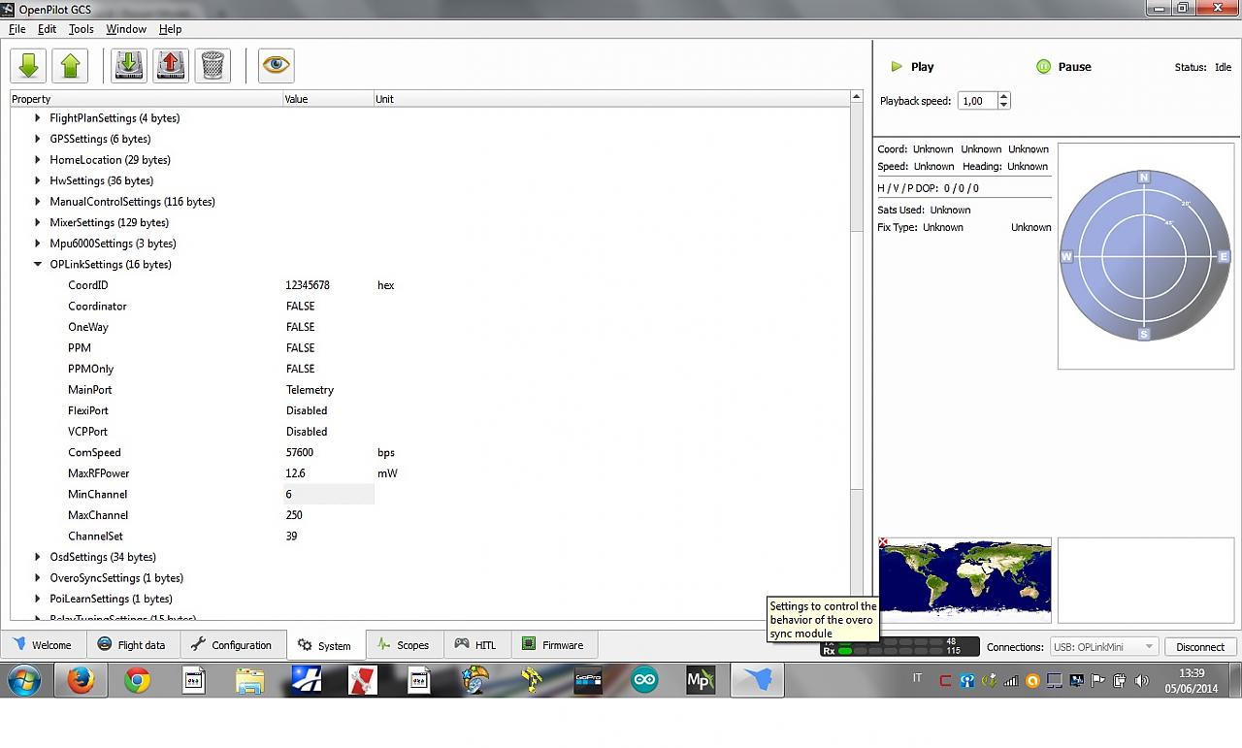Viewport: 1242px width, 748px height.
Task: Click the green down arrow load icon
Action: point(28,65)
